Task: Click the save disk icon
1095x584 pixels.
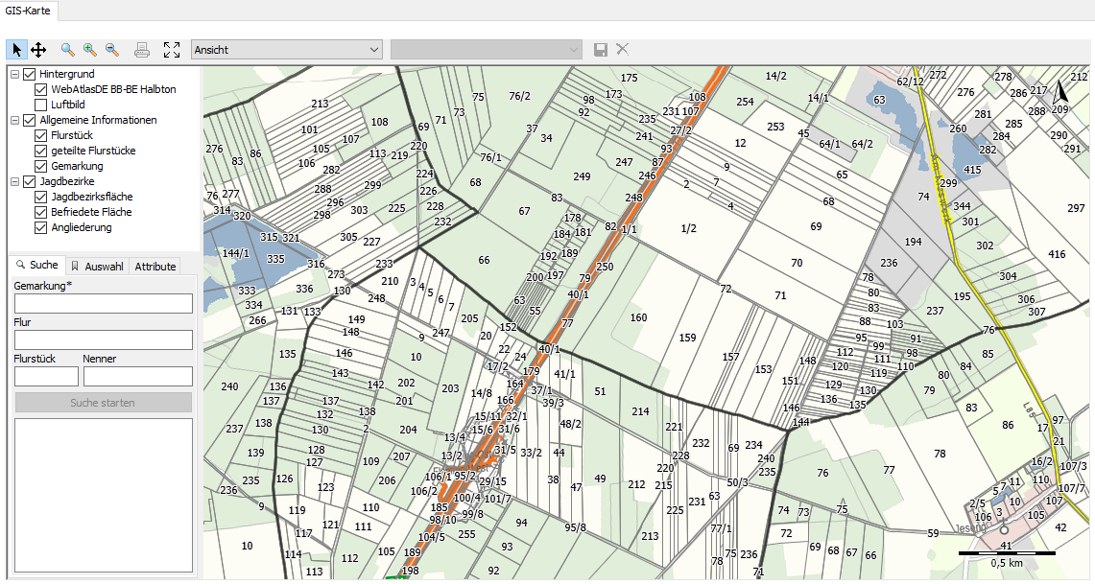Action: (x=601, y=49)
